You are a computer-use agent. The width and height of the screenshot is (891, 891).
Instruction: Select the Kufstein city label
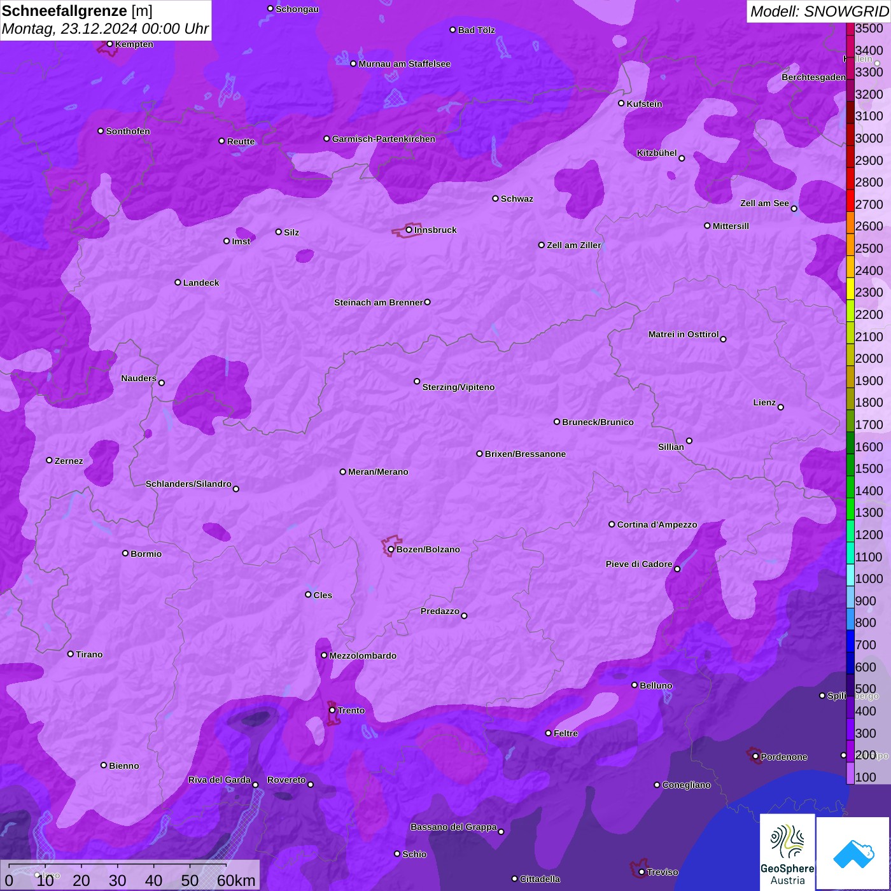[x=645, y=104]
